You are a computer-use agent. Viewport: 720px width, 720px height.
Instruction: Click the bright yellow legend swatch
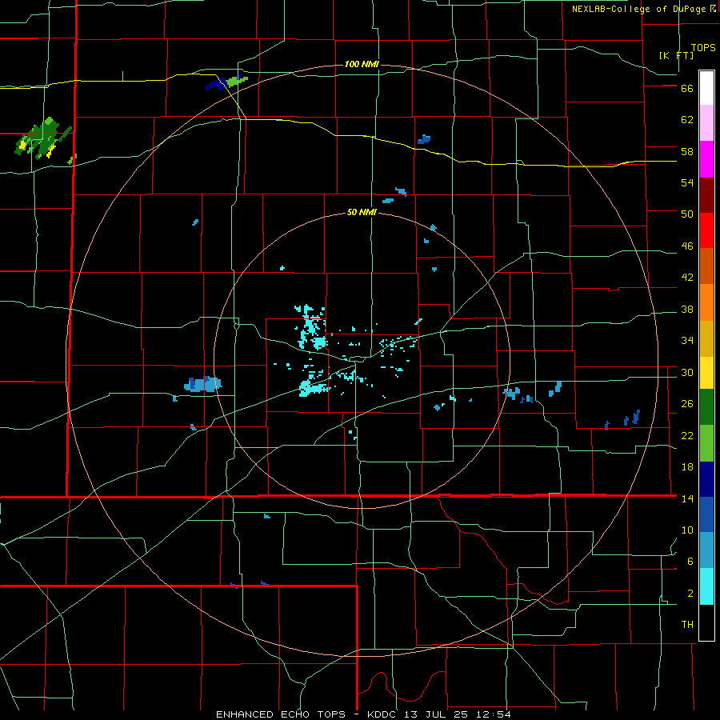point(706,372)
